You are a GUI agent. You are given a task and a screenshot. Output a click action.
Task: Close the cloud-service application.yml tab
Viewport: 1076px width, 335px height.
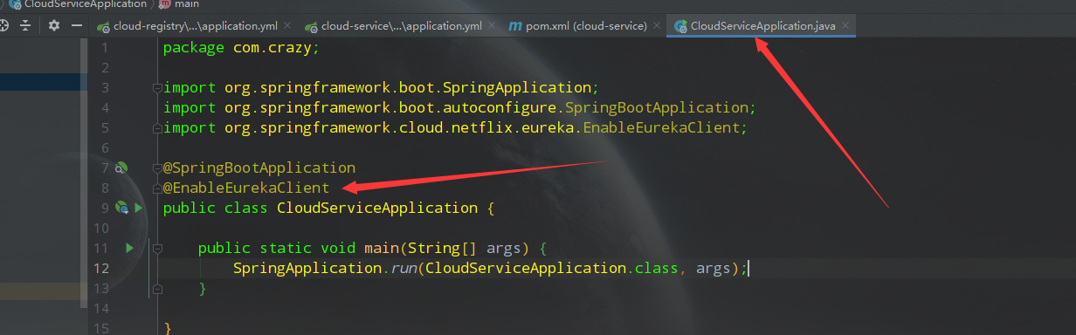point(491,26)
